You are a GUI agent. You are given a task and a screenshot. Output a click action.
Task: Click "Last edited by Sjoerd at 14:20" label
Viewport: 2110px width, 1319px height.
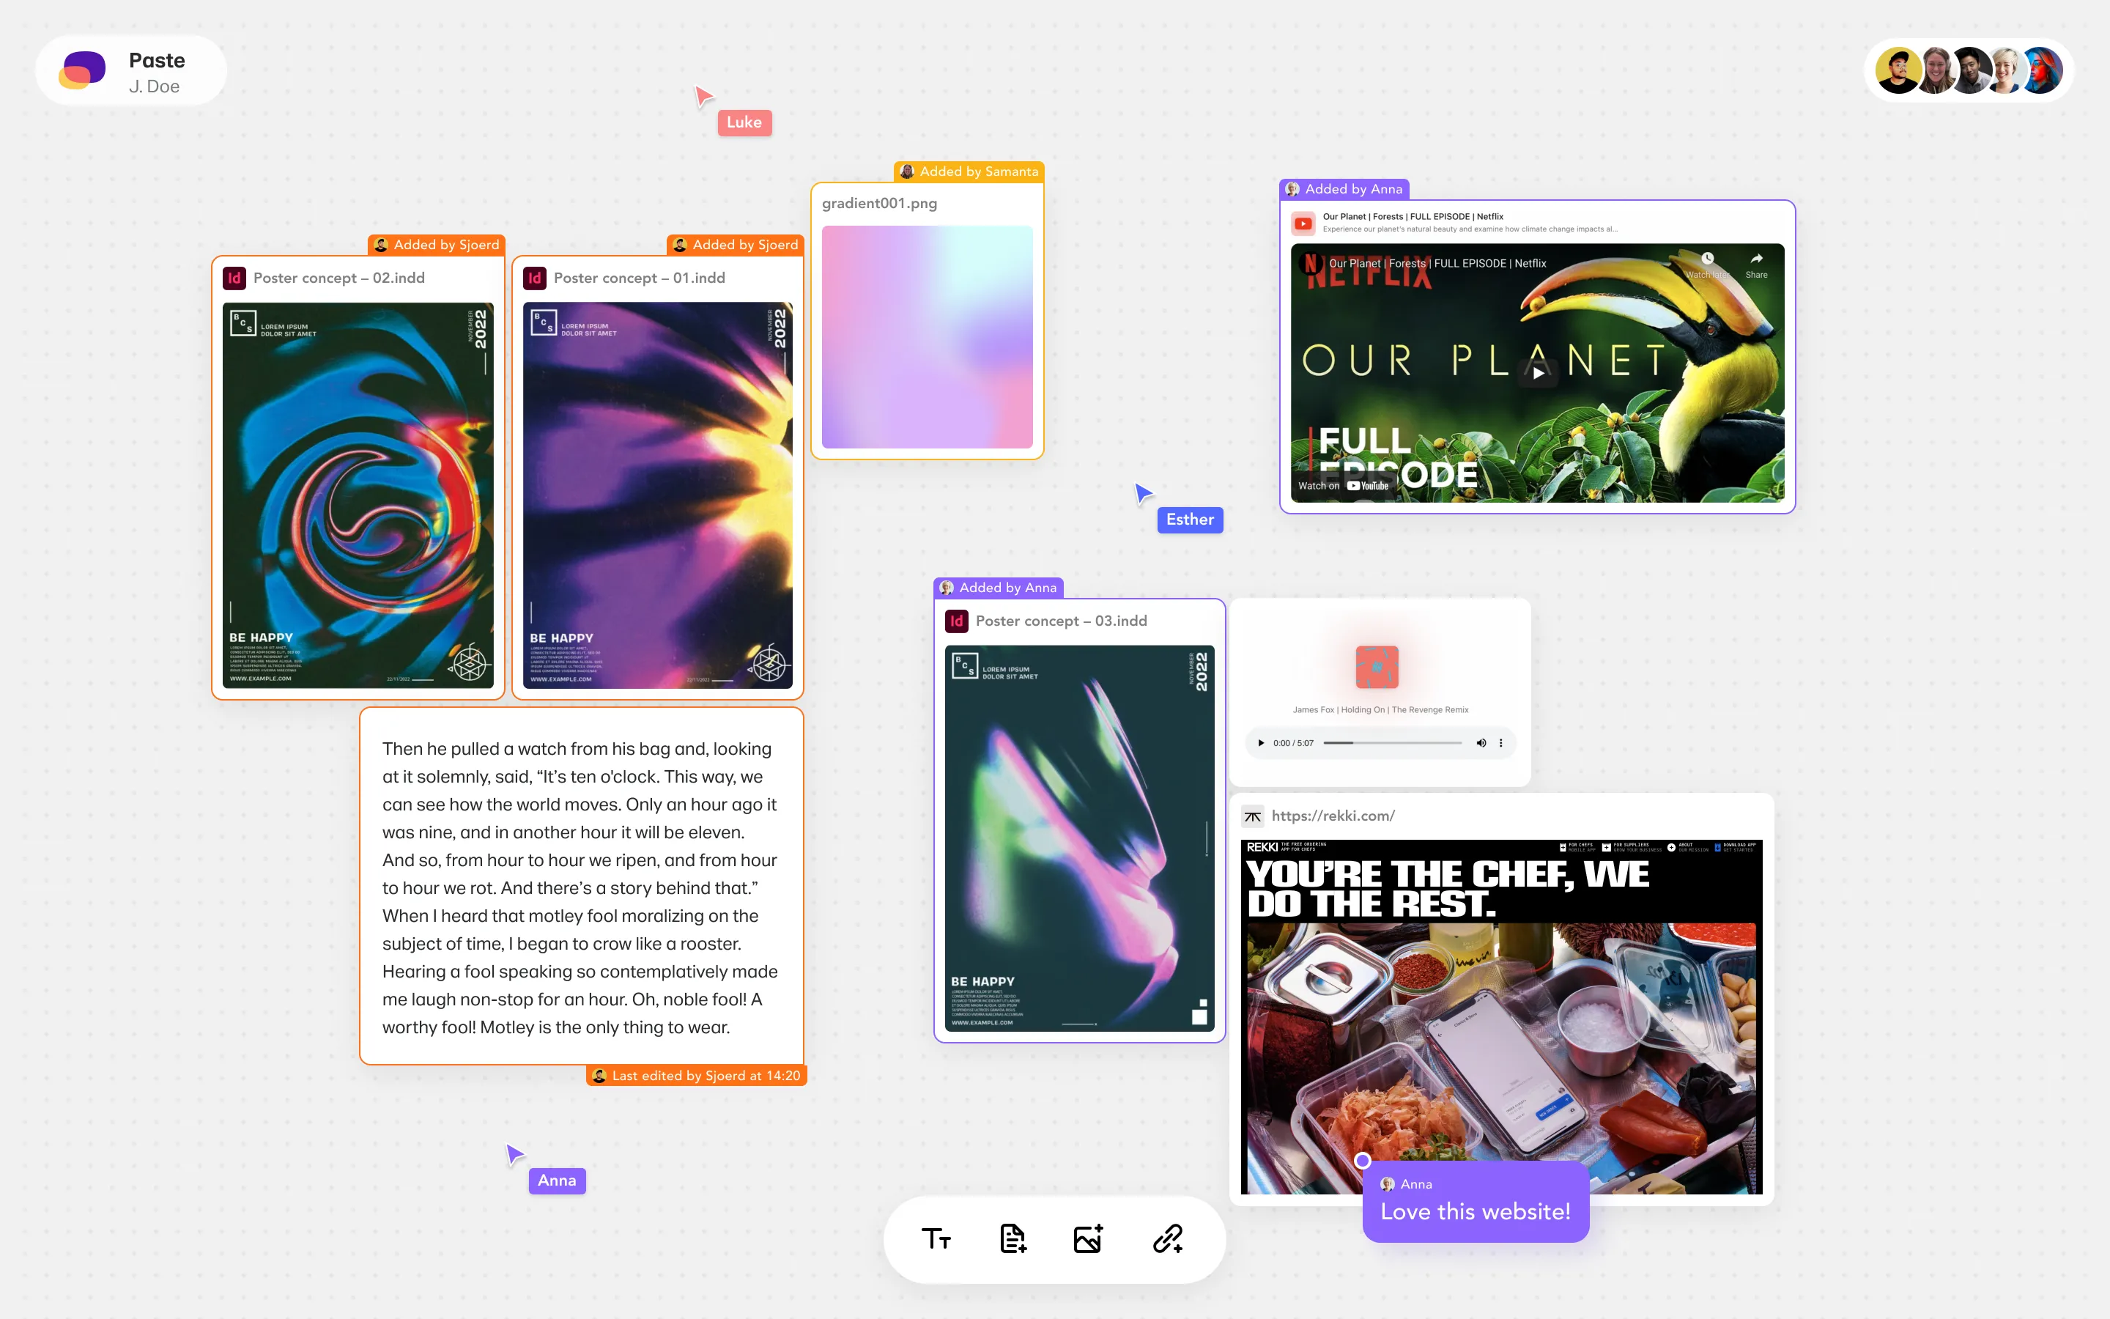pyautogui.click(x=697, y=1076)
